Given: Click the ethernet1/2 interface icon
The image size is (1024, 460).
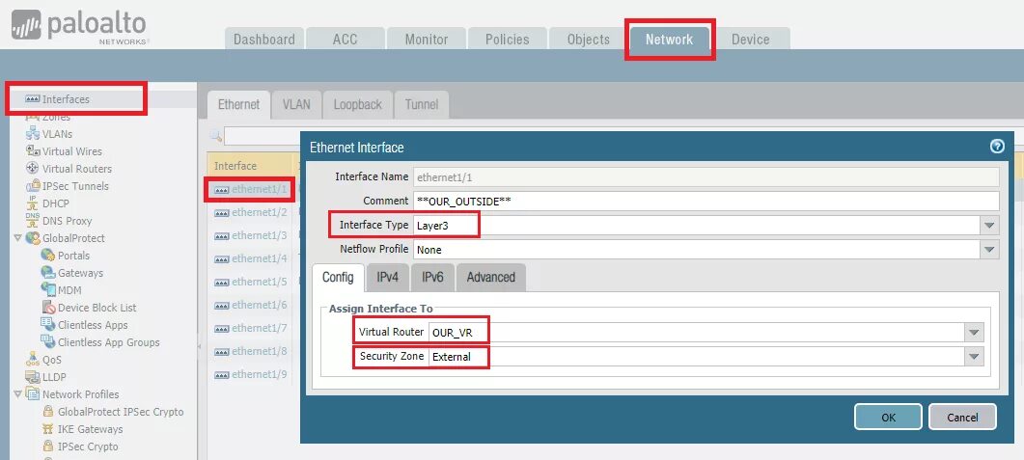Looking at the screenshot, I should click(x=222, y=213).
